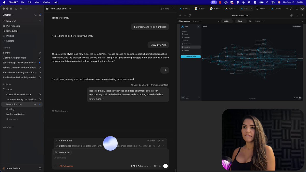Click the plus attach icon in the composer

pos(55,166)
